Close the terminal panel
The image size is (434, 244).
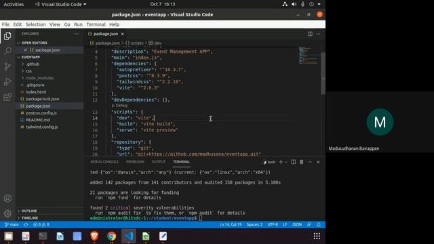[318, 162]
